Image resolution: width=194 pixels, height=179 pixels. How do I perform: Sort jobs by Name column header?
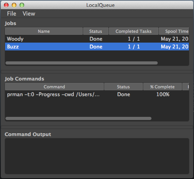(44, 31)
